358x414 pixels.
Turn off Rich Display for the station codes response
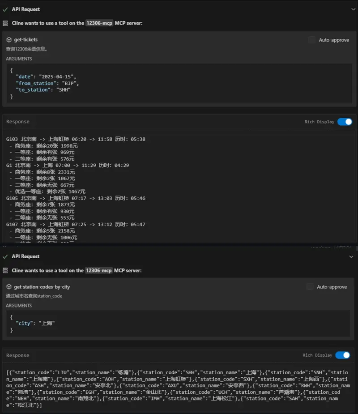(343, 355)
